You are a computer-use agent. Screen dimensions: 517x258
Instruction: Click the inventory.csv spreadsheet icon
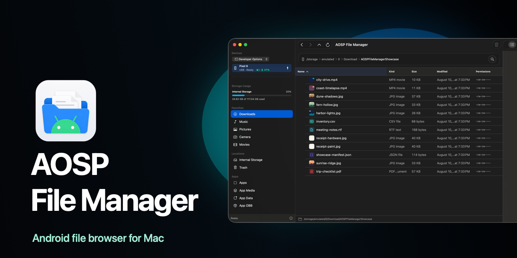click(x=312, y=121)
